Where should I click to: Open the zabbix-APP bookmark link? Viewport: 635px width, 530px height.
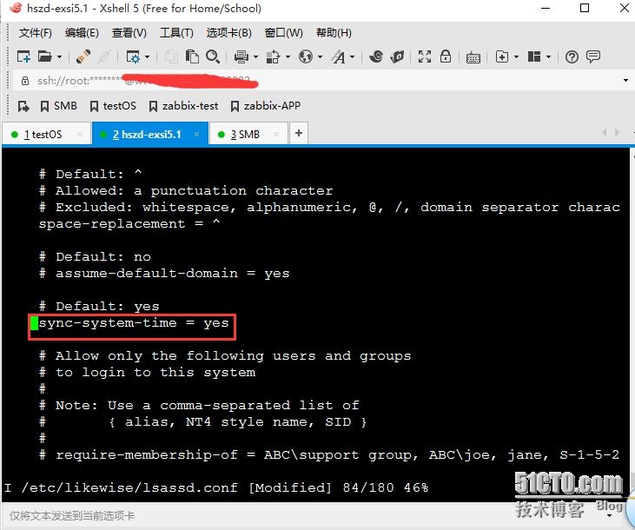[x=266, y=106]
